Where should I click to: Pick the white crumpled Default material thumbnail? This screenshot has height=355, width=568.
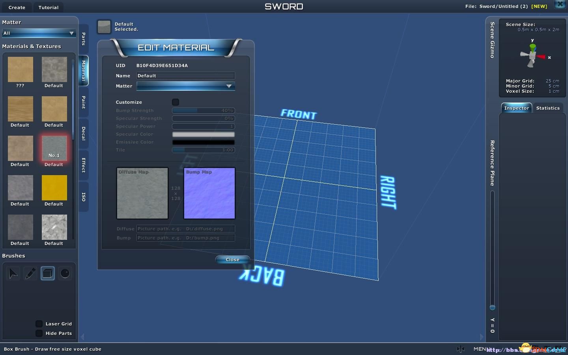click(54, 227)
